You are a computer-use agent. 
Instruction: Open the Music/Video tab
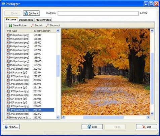(43, 20)
